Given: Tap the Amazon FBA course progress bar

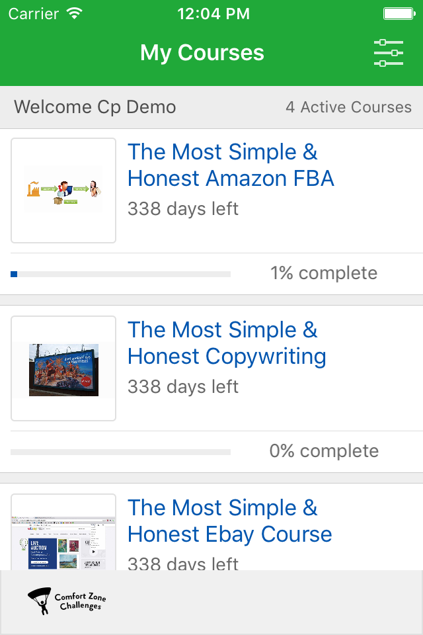Looking at the screenshot, I should click(121, 274).
